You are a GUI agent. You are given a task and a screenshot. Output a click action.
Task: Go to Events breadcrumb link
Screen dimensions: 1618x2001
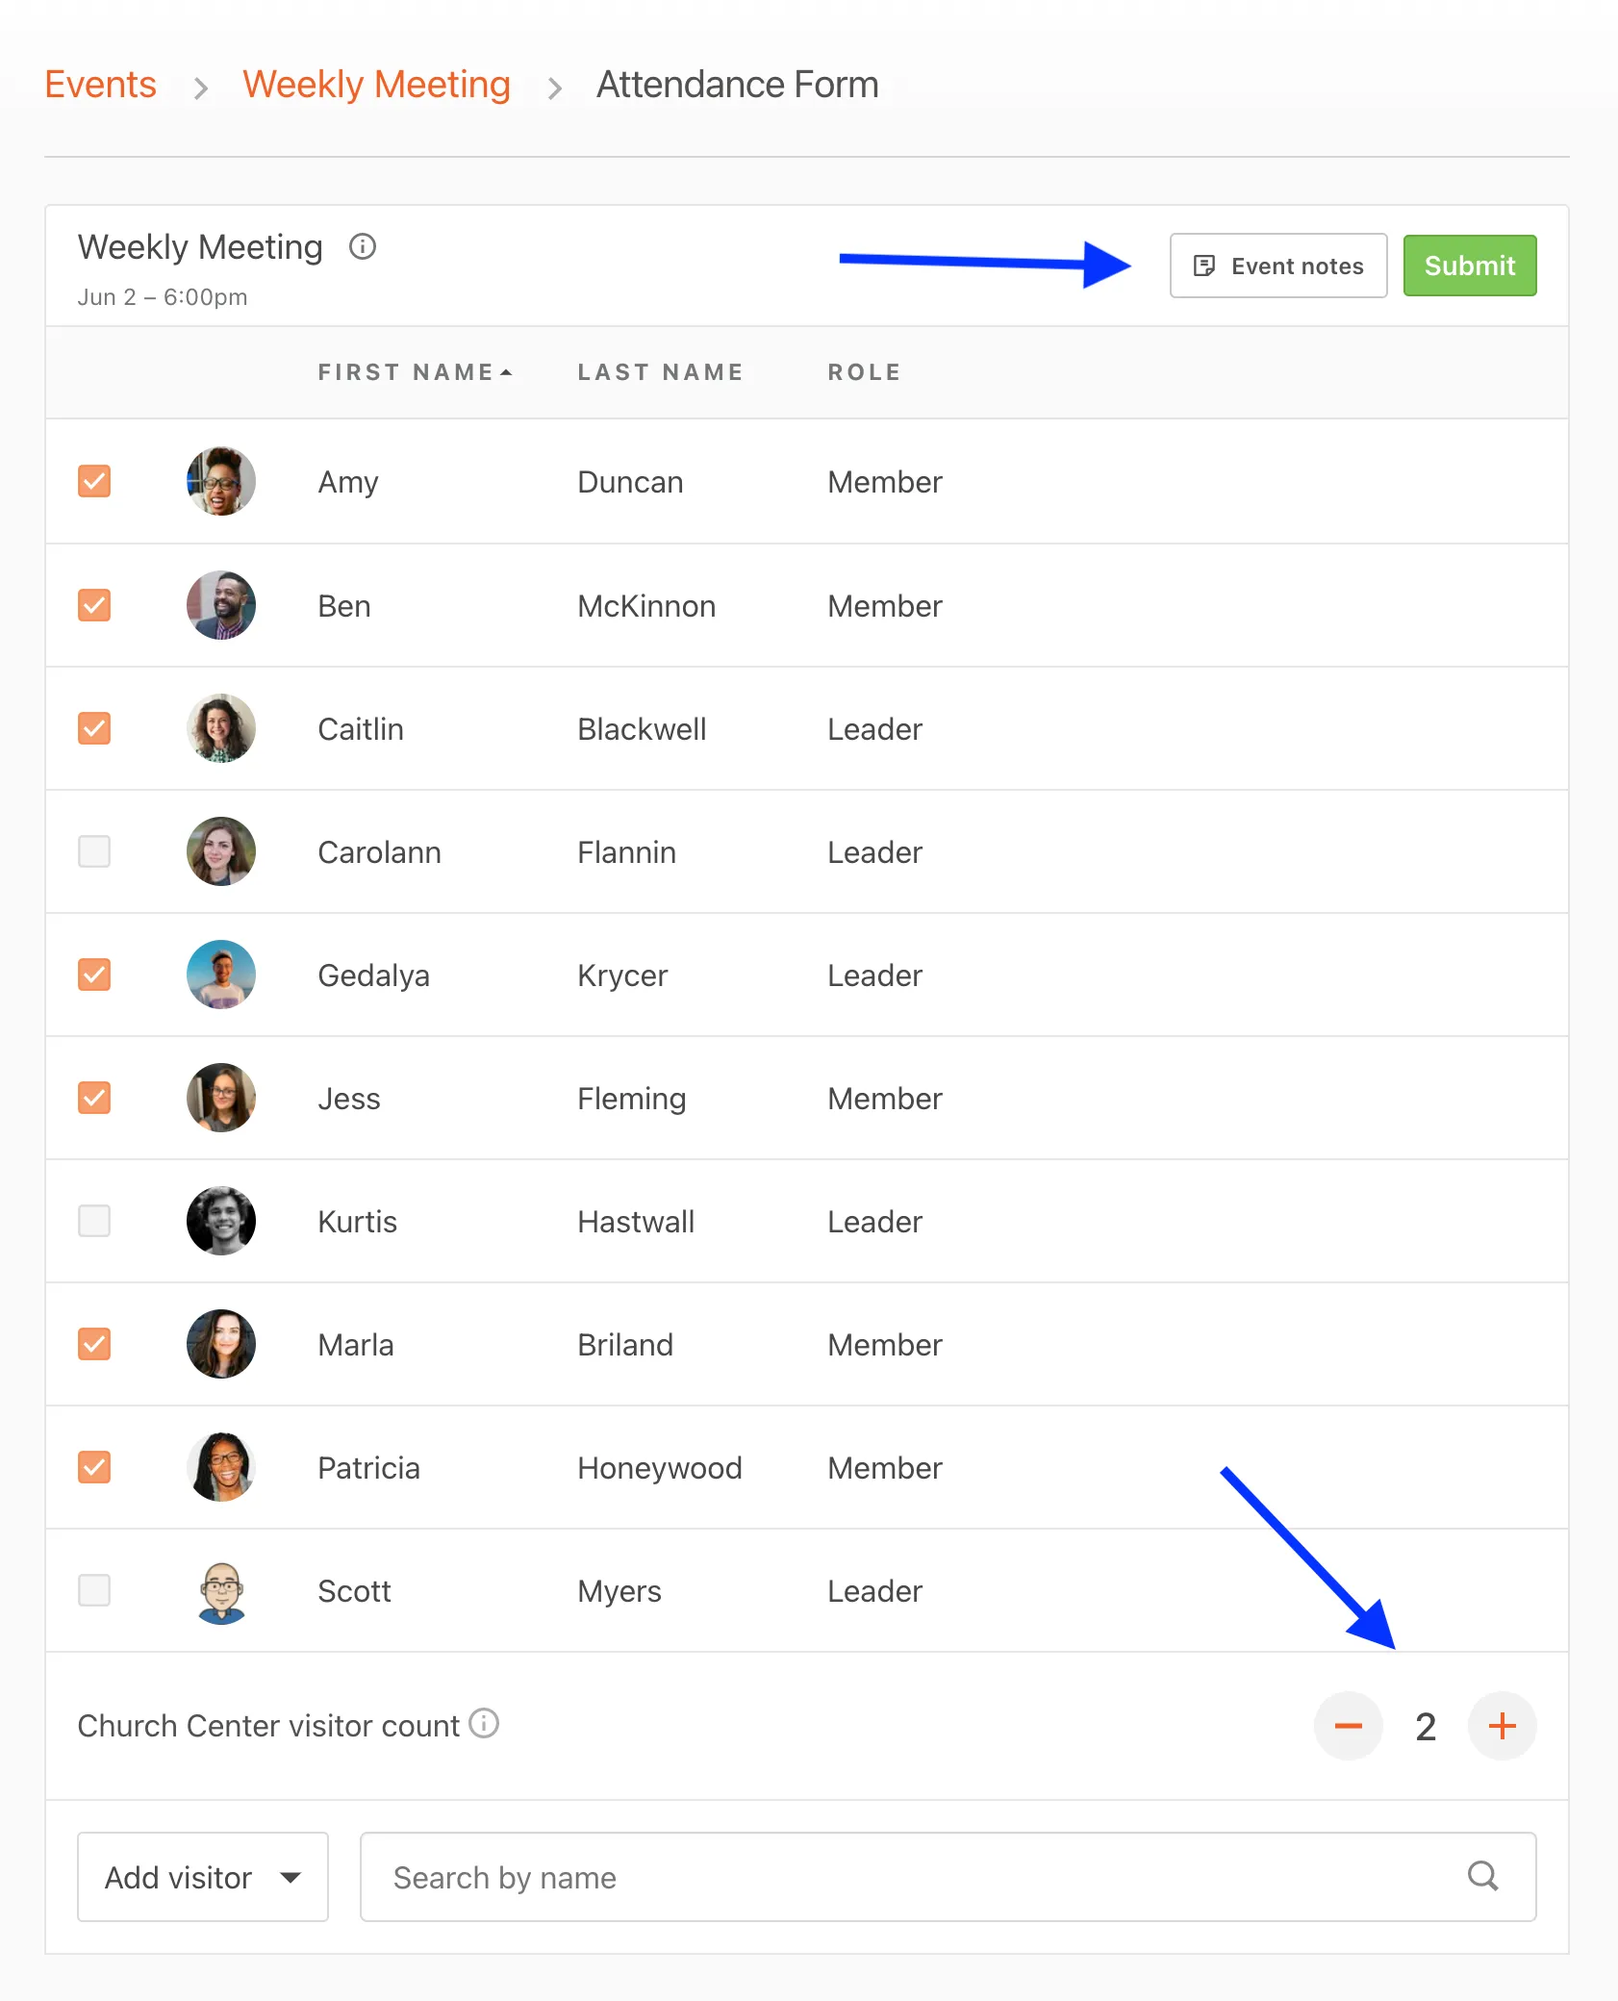pos(101,85)
